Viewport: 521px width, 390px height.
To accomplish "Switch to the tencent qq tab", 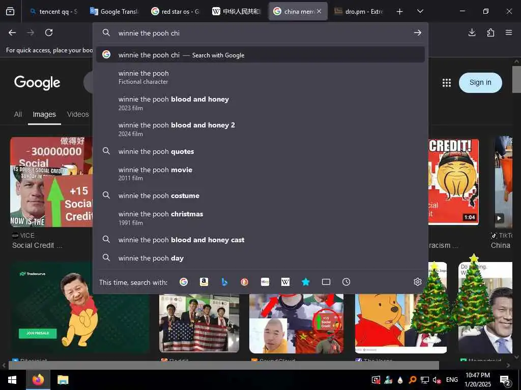I will pos(53,12).
